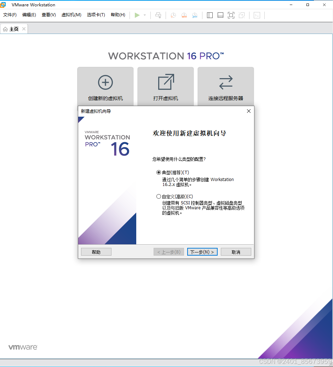Image resolution: width=333 pixels, height=367 pixels.
Task: Toggle the thumbnail bar view icon
Action: (x=220, y=15)
